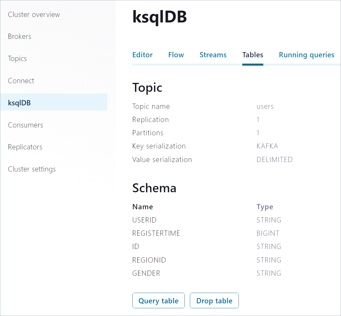Click the 'users' topic name value

(x=265, y=106)
